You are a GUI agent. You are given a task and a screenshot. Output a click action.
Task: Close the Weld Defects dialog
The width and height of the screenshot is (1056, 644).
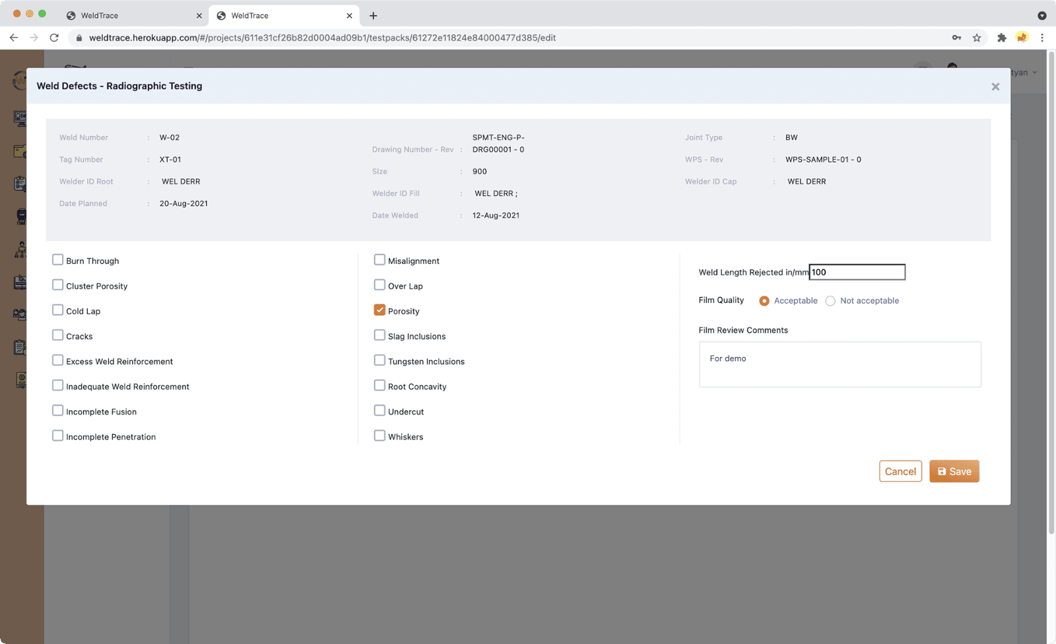pyautogui.click(x=995, y=87)
